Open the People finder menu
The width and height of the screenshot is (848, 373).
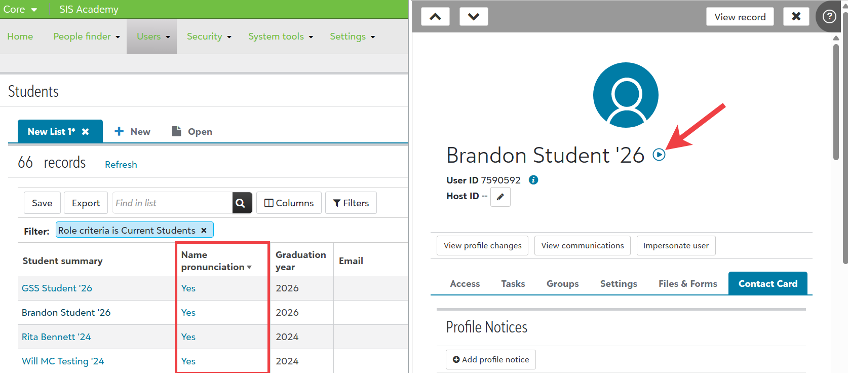pyautogui.click(x=86, y=36)
